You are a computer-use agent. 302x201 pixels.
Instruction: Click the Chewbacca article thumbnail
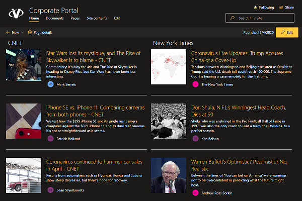pyautogui.click(x=24, y=65)
